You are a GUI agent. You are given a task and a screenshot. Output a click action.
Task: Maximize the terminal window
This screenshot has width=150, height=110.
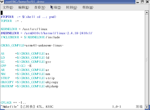pos(143,2)
